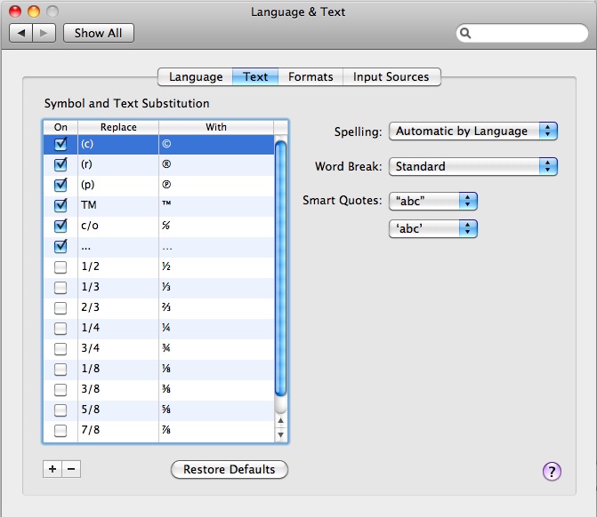
Task: Select the c/o row text in Replace column
Action: click(90, 226)
